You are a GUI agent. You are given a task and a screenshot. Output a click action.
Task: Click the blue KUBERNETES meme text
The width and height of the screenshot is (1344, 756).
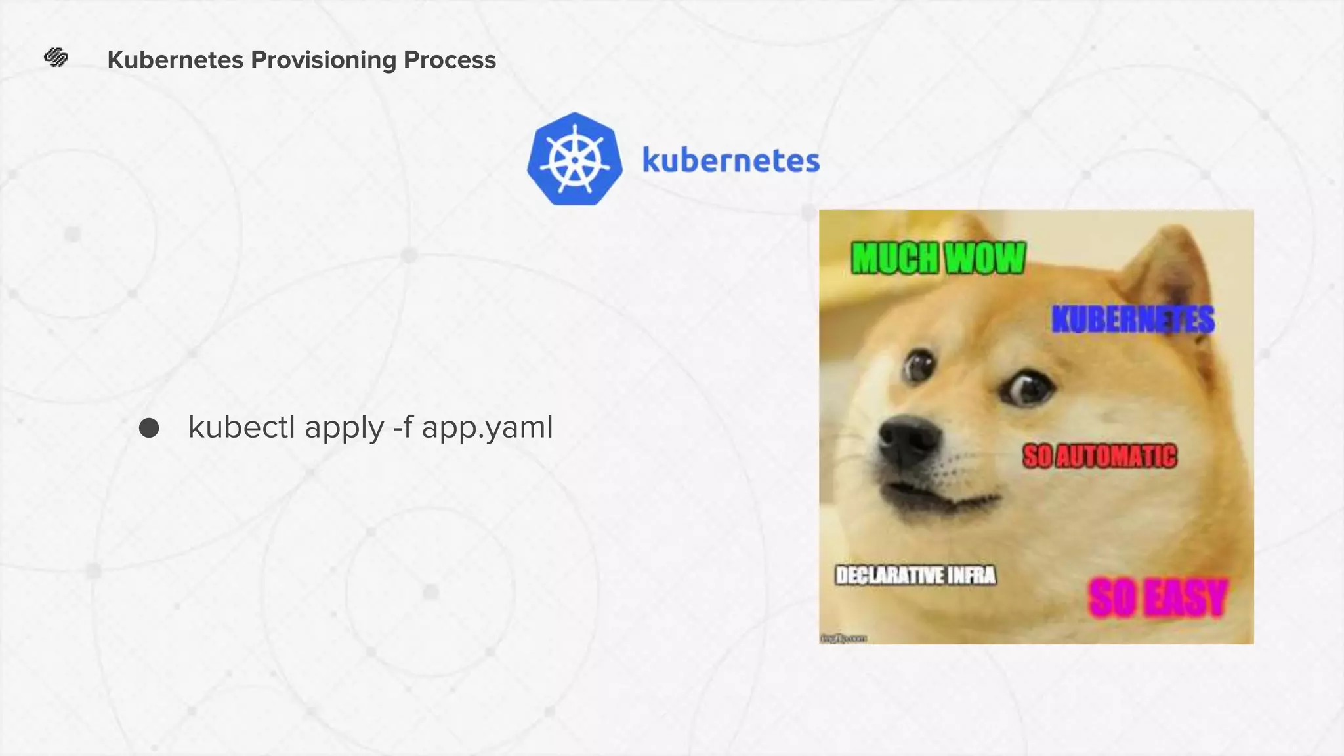(1133, 320)
